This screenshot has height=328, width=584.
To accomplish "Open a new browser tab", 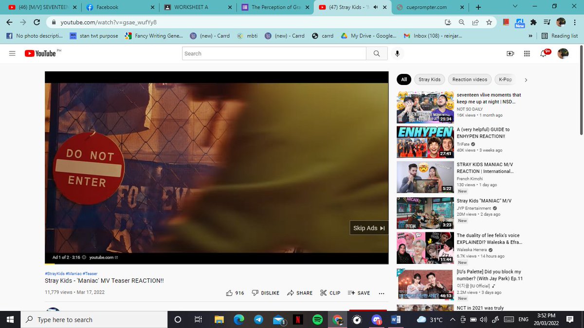I will tap(478, 7).
